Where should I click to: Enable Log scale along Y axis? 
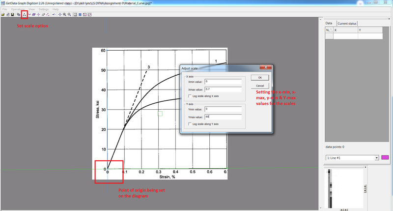coord(190,124)
